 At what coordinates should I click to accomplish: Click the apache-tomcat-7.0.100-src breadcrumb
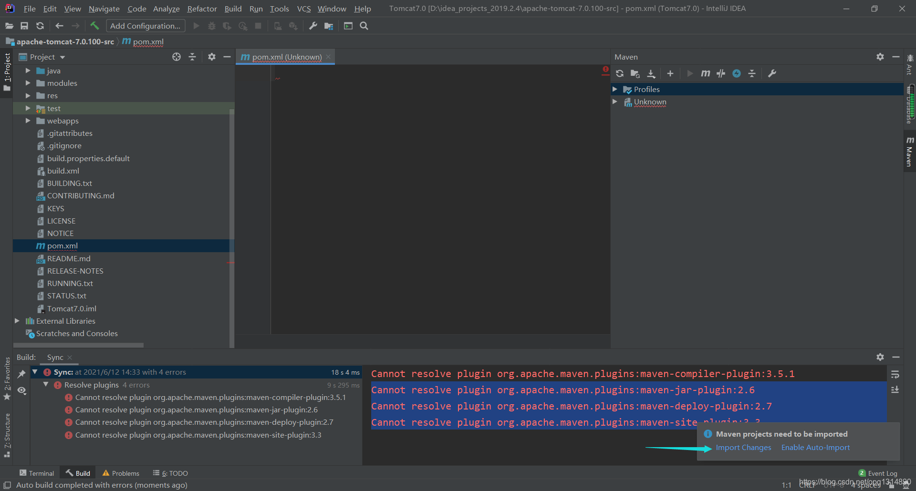click(x=65, y=41)
